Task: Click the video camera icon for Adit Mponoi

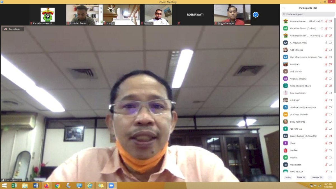Action: point(330,50)
